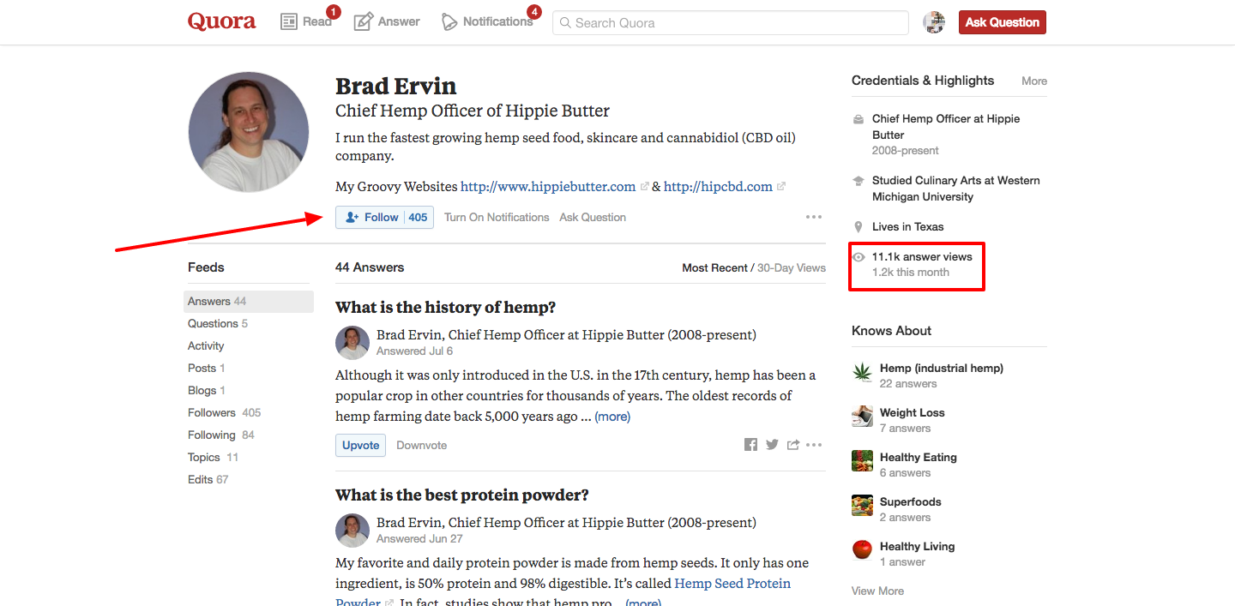Open question What is the history of hemp?
The height and width of the screenshot is (606, 1235).
coord(446,308)
